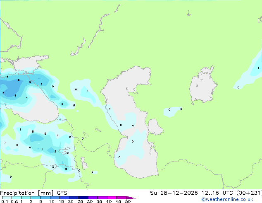Click the legend swatch between 5 and 10
262x203 pixels.
point(45,198)
